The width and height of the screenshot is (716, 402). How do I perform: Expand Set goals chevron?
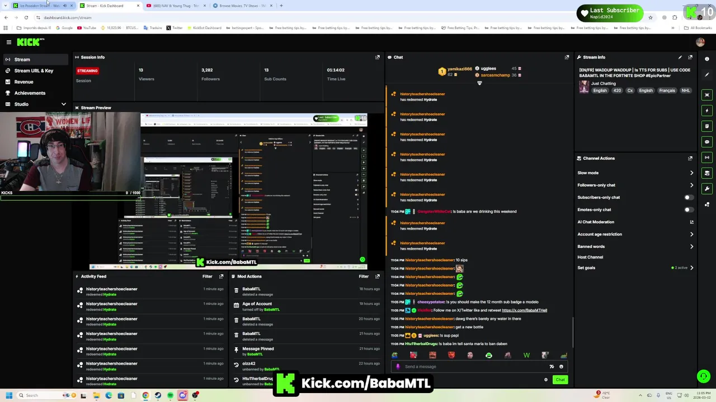pyautogui.click(x=691, y=268)
